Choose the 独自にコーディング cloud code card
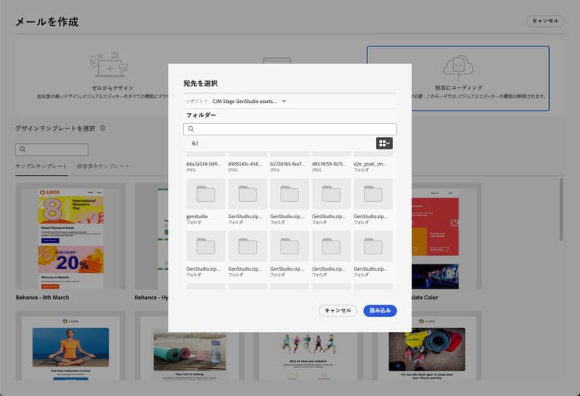This screenshot has height=396, width=580. [x=459, y=78]
